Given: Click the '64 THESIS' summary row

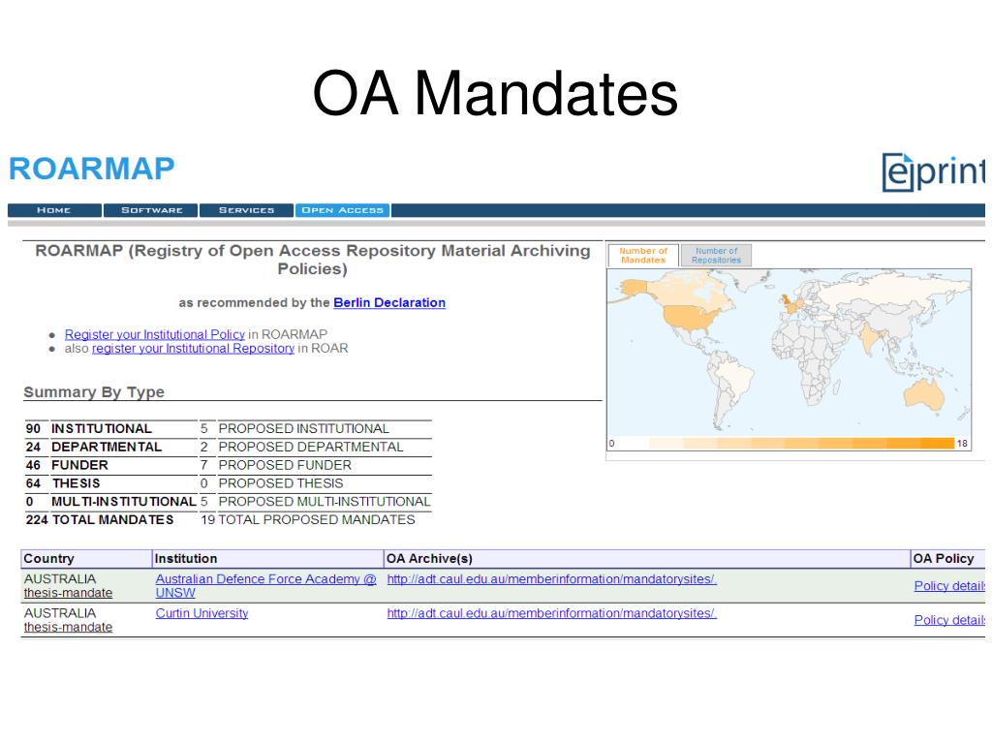Looking at the screenshot, I should point(111,483).
